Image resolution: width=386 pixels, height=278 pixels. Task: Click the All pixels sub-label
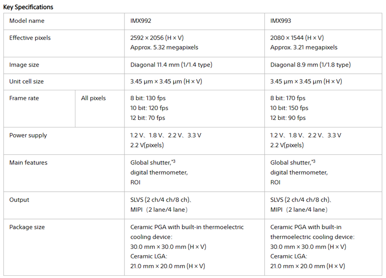(x=93, y=98)
